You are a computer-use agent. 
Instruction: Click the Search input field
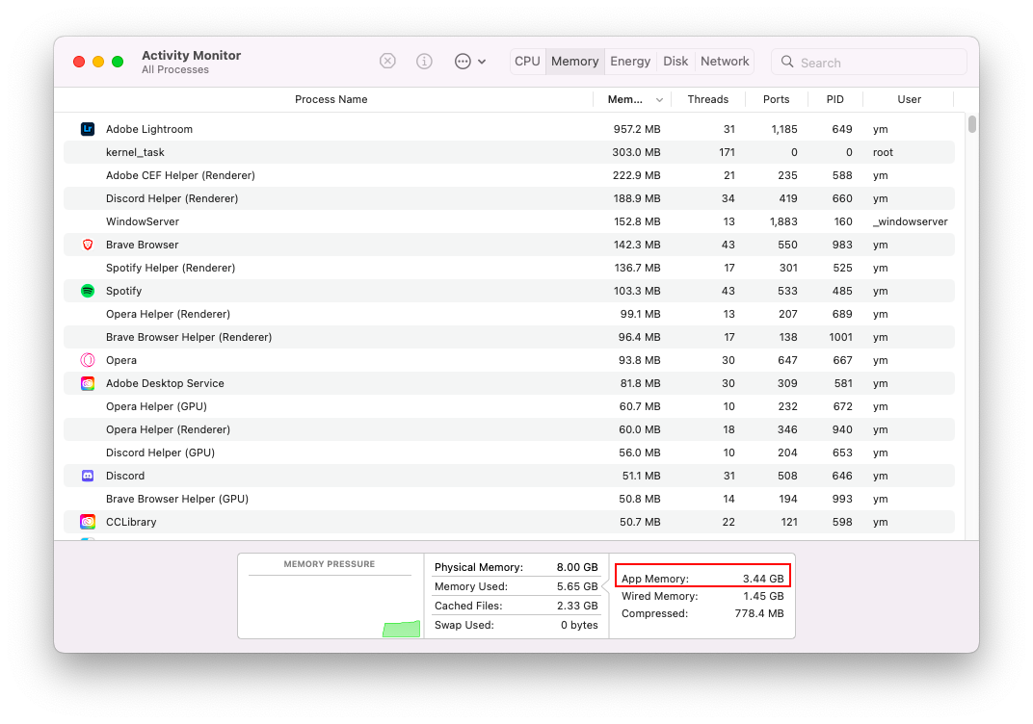869,62
